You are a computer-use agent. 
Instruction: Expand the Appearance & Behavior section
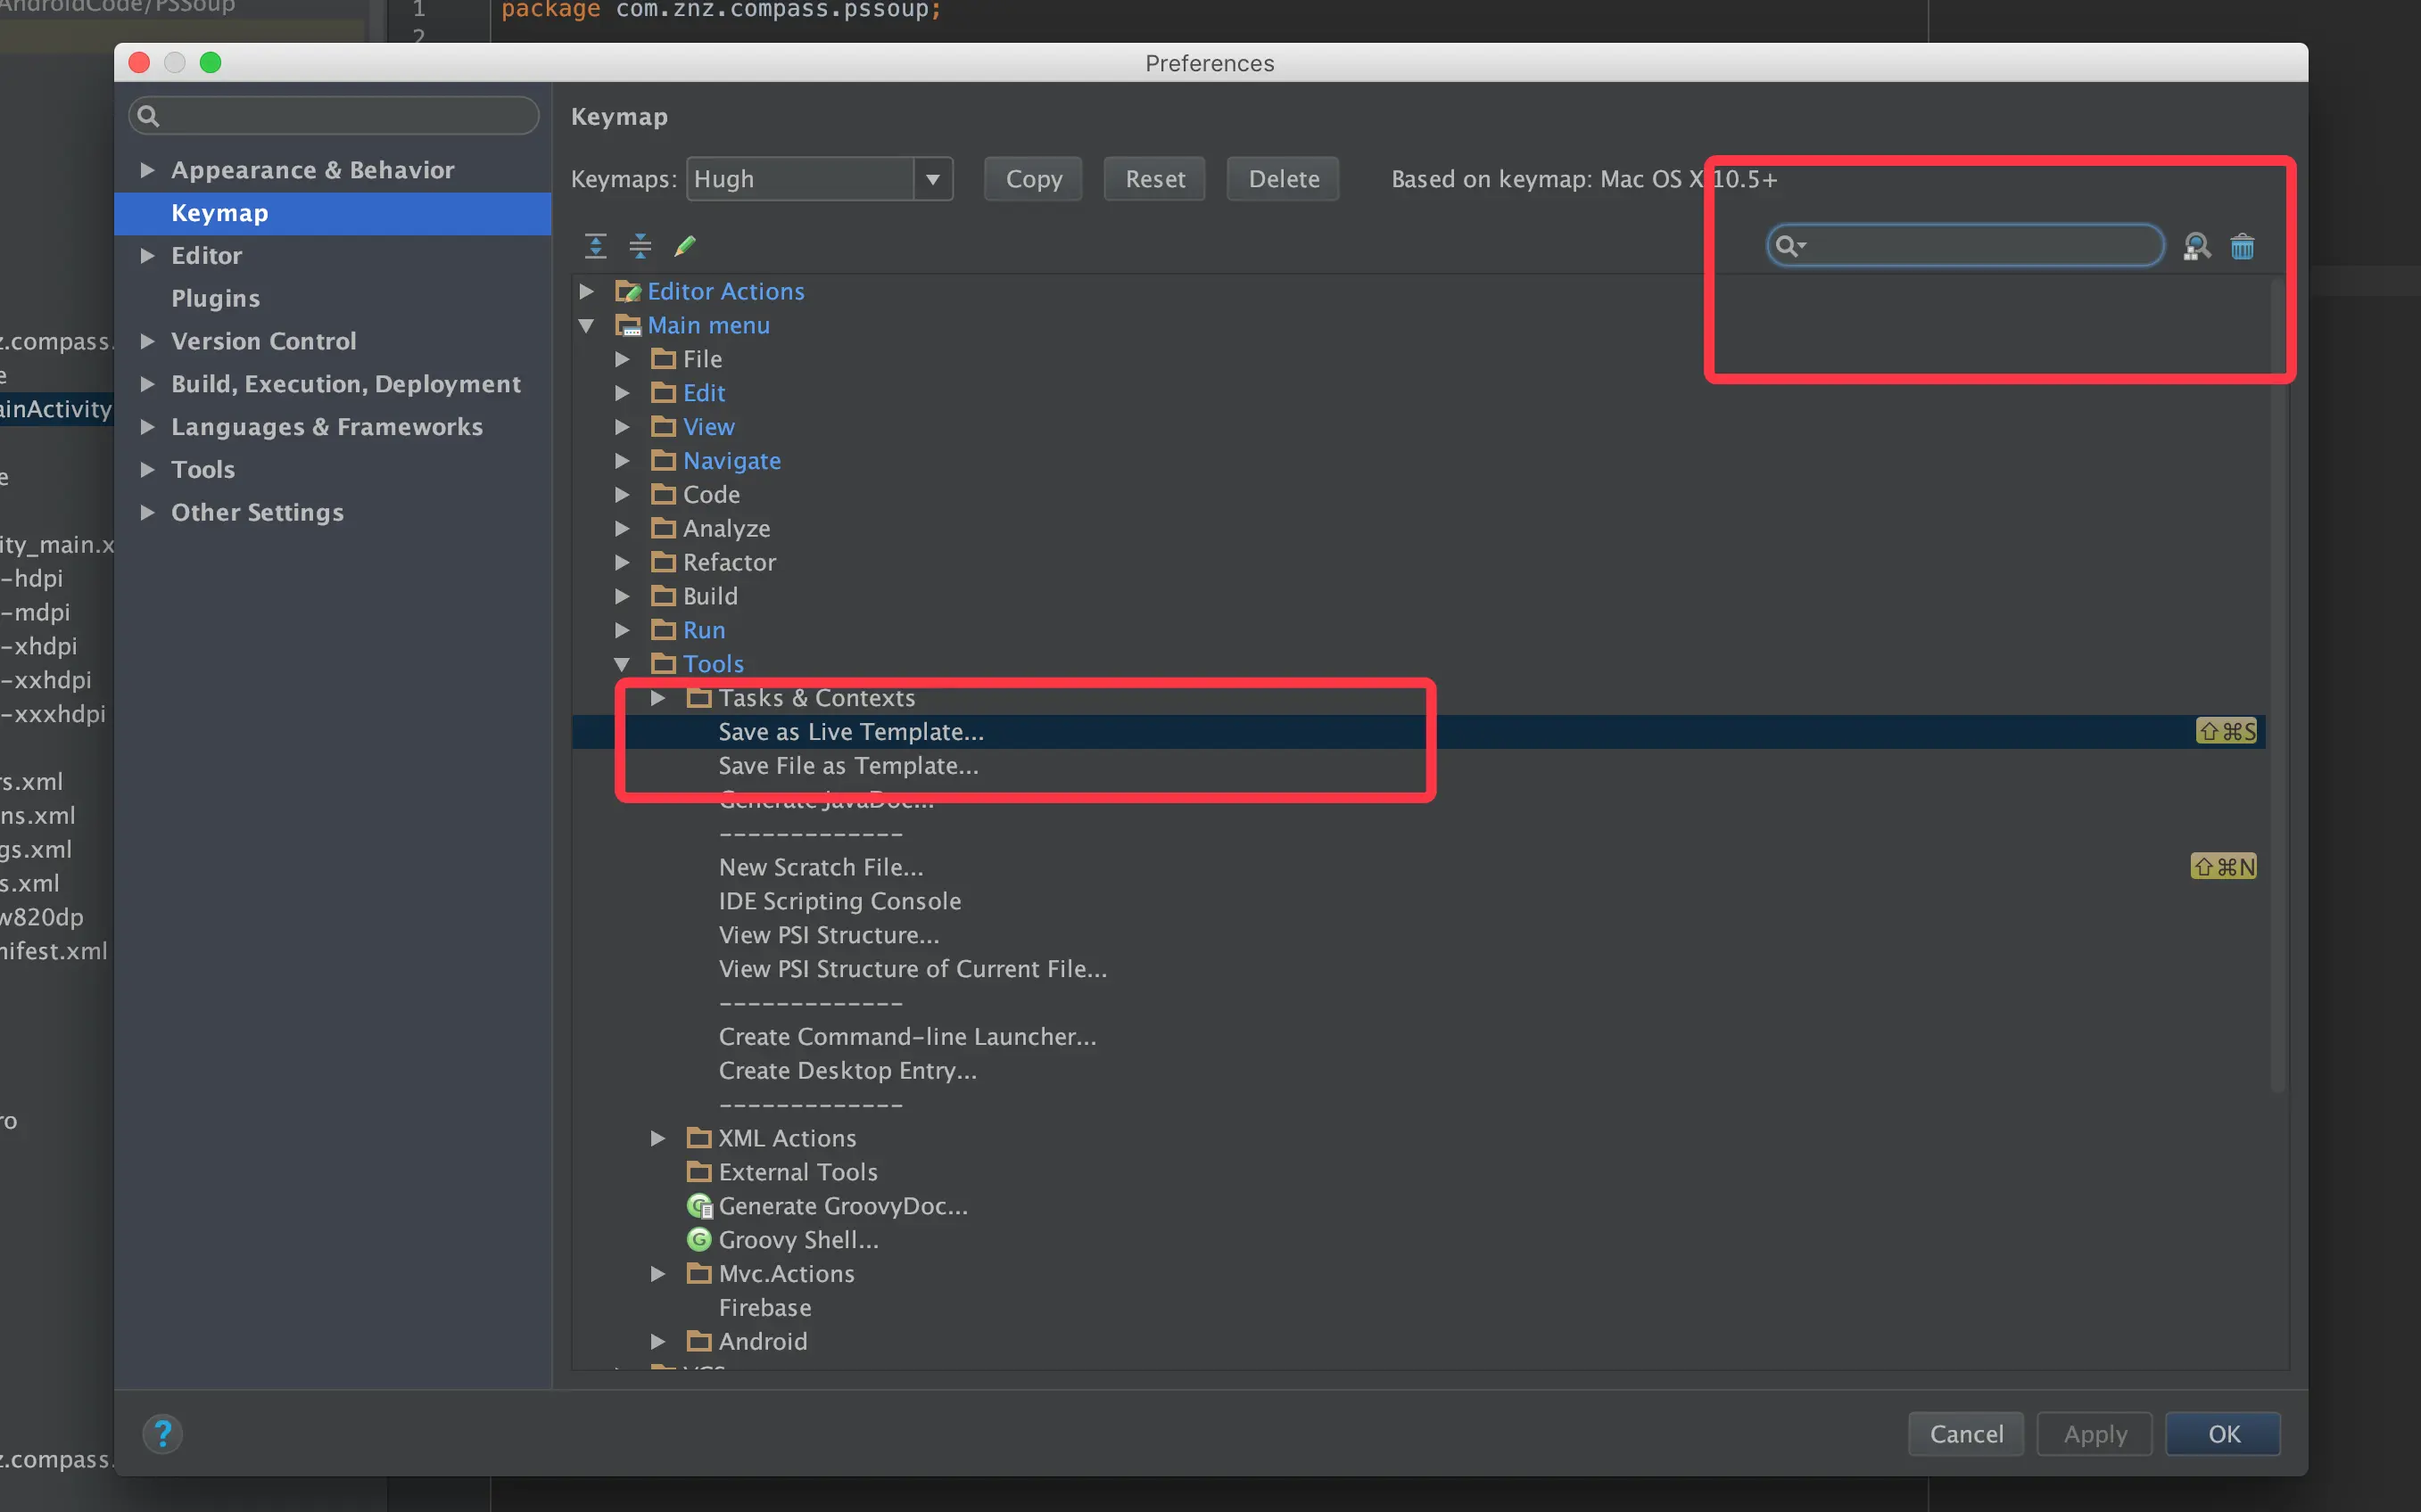pyautogui.click(x=147, y=170)
